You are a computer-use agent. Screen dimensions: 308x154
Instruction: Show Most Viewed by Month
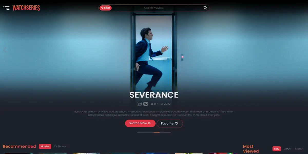point(299,149)
